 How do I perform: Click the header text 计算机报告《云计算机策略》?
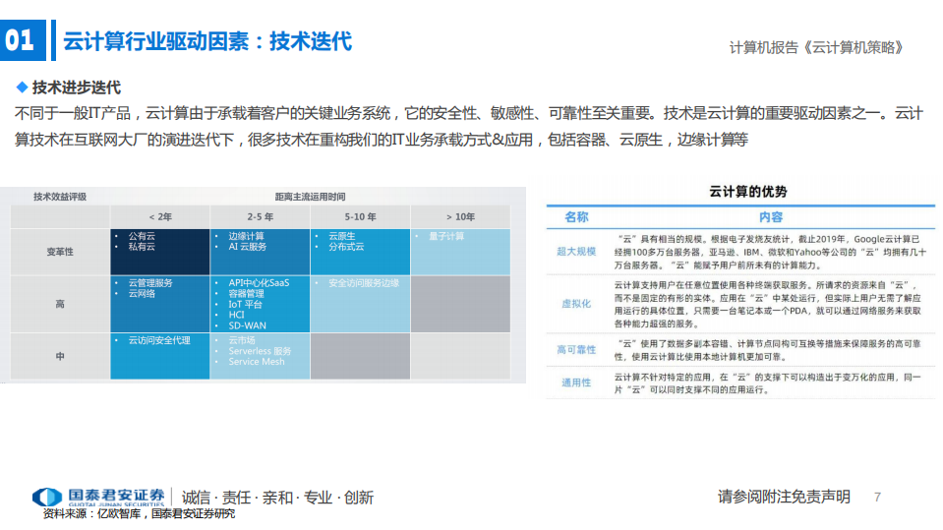point(816,47)
